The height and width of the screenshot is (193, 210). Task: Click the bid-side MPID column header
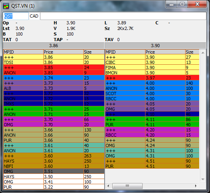pyautogui.click(x=23, y=52)
